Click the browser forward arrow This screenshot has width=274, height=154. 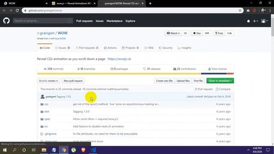click(x=11, y=10)
